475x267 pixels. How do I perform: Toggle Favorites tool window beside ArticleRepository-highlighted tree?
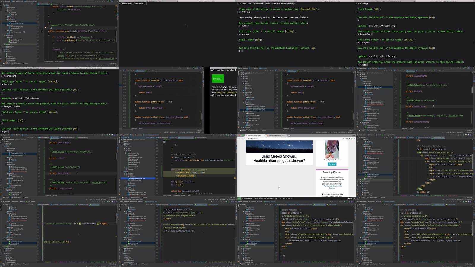coord(1,58)
